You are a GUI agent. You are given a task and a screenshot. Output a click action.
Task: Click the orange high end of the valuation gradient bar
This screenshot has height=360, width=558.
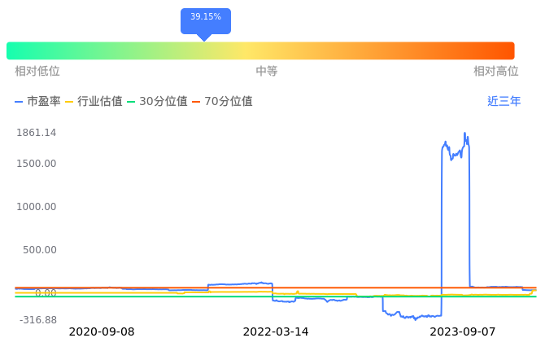500,50
